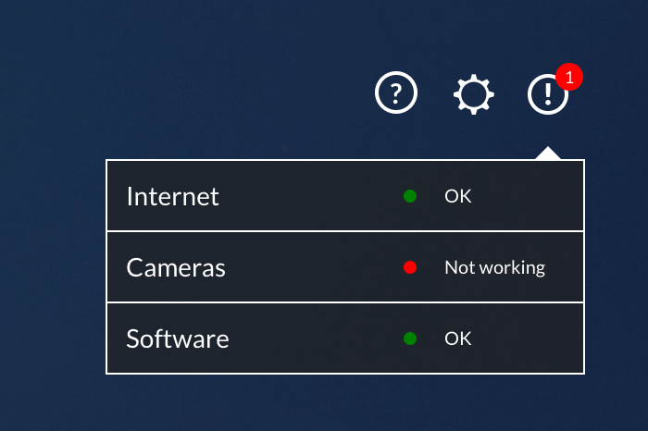This screenshot has height=431, width=648.
Task: Click the divider line between Internet and Cameras
Action: coord(345,231)
